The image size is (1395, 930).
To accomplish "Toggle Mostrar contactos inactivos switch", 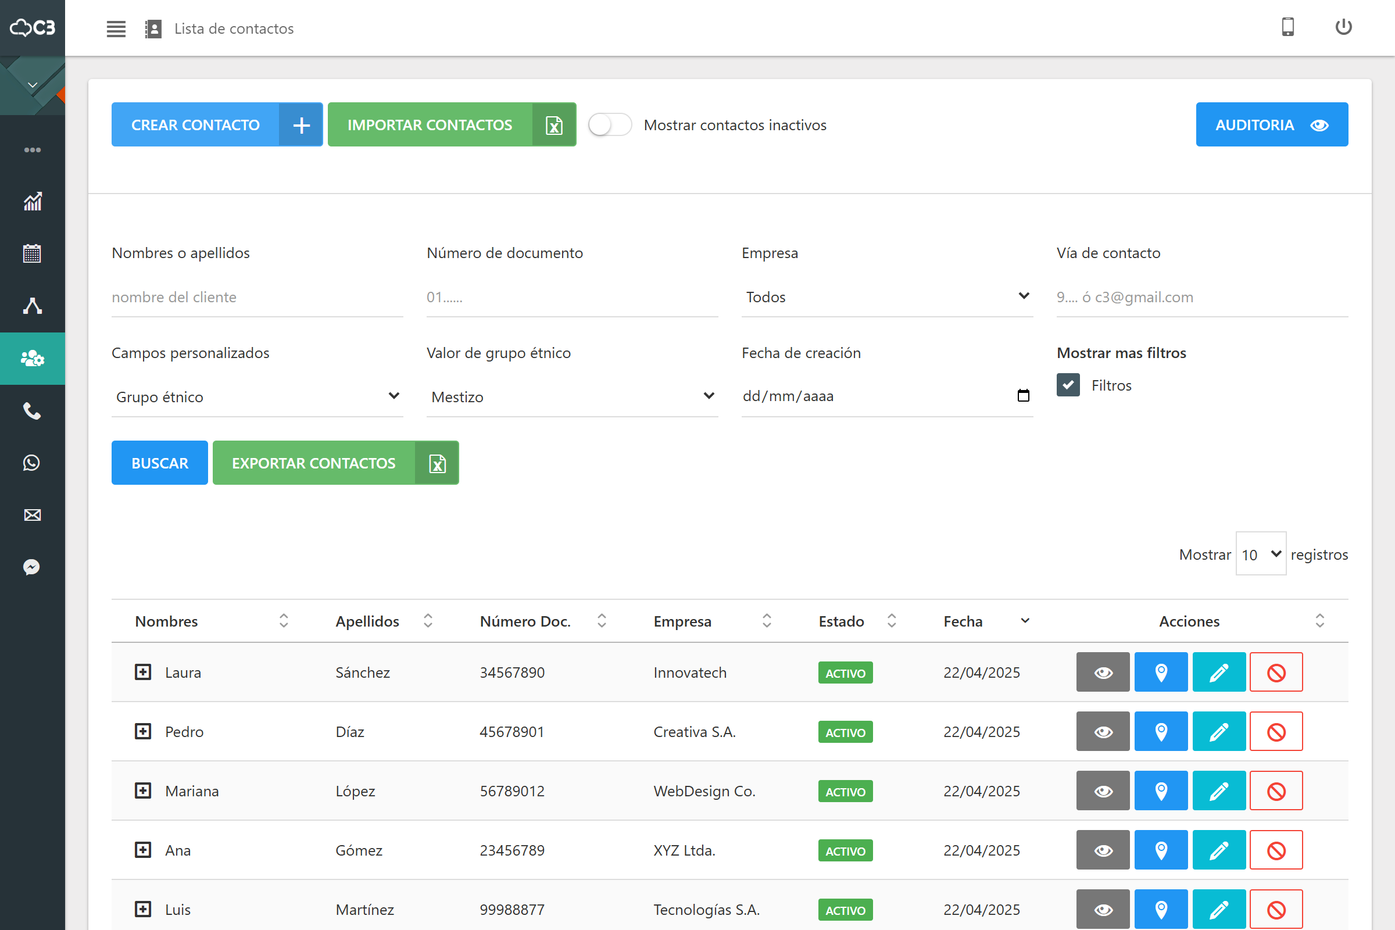I will coord(610,124).
